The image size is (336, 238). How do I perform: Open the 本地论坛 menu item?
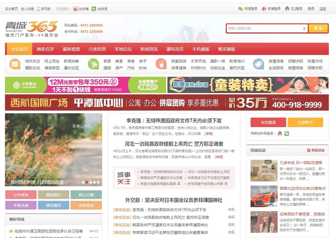(123, 49)
